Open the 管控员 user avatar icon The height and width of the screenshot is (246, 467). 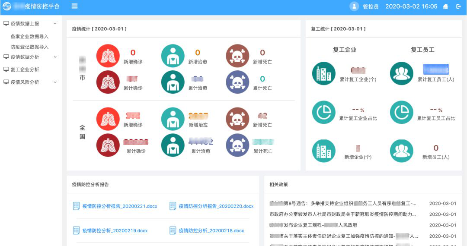[x=354, y=6]
